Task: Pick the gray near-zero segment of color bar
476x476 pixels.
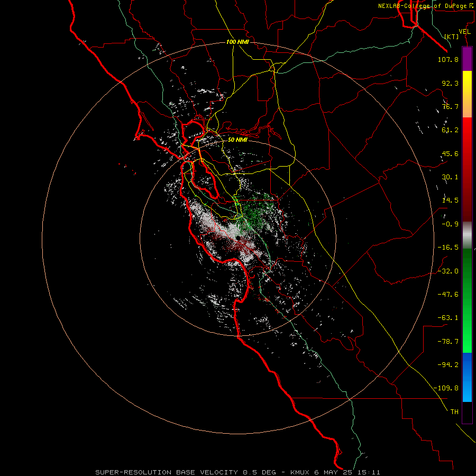Action: pos(467,234)
